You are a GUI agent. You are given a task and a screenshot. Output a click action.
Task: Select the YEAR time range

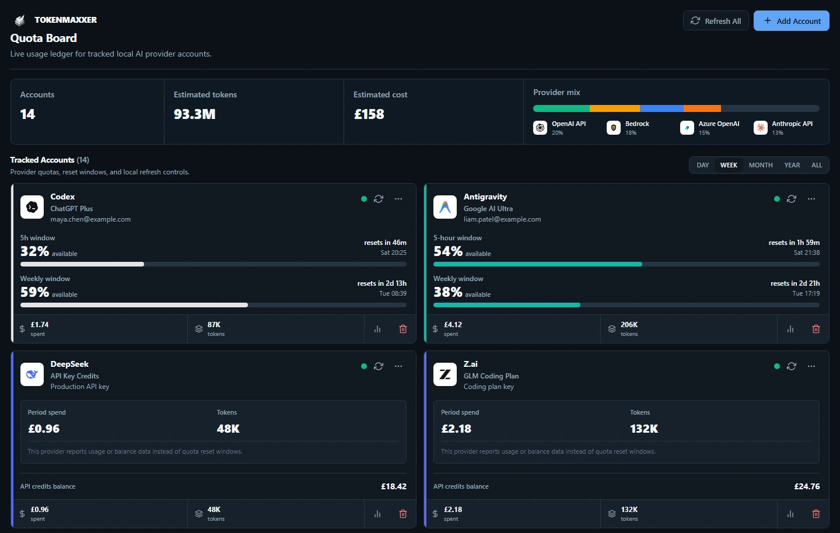(x=792, y=165)
